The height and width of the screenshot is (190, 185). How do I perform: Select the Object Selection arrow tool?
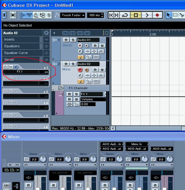point(169,15)
